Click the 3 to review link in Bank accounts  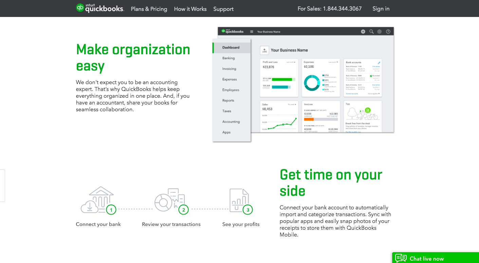376,67
